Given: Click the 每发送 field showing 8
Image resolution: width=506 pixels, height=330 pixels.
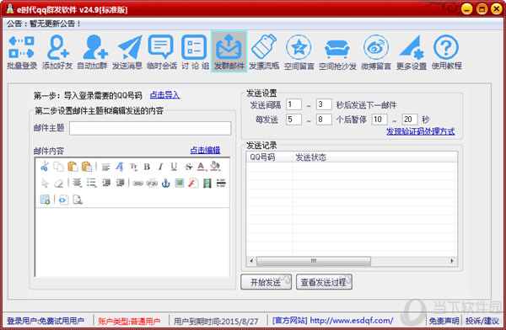Looking at the screenshot, I should (x=324, y=120).
